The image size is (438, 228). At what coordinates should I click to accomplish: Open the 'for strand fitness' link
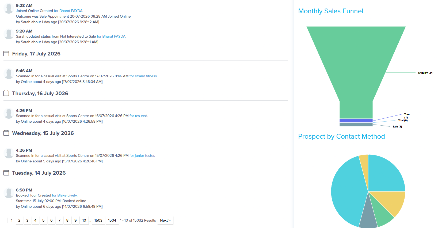tap(143, 76)
